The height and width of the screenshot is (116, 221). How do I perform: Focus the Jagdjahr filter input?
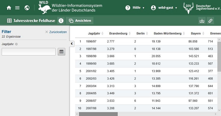click(x=29, y=52)
